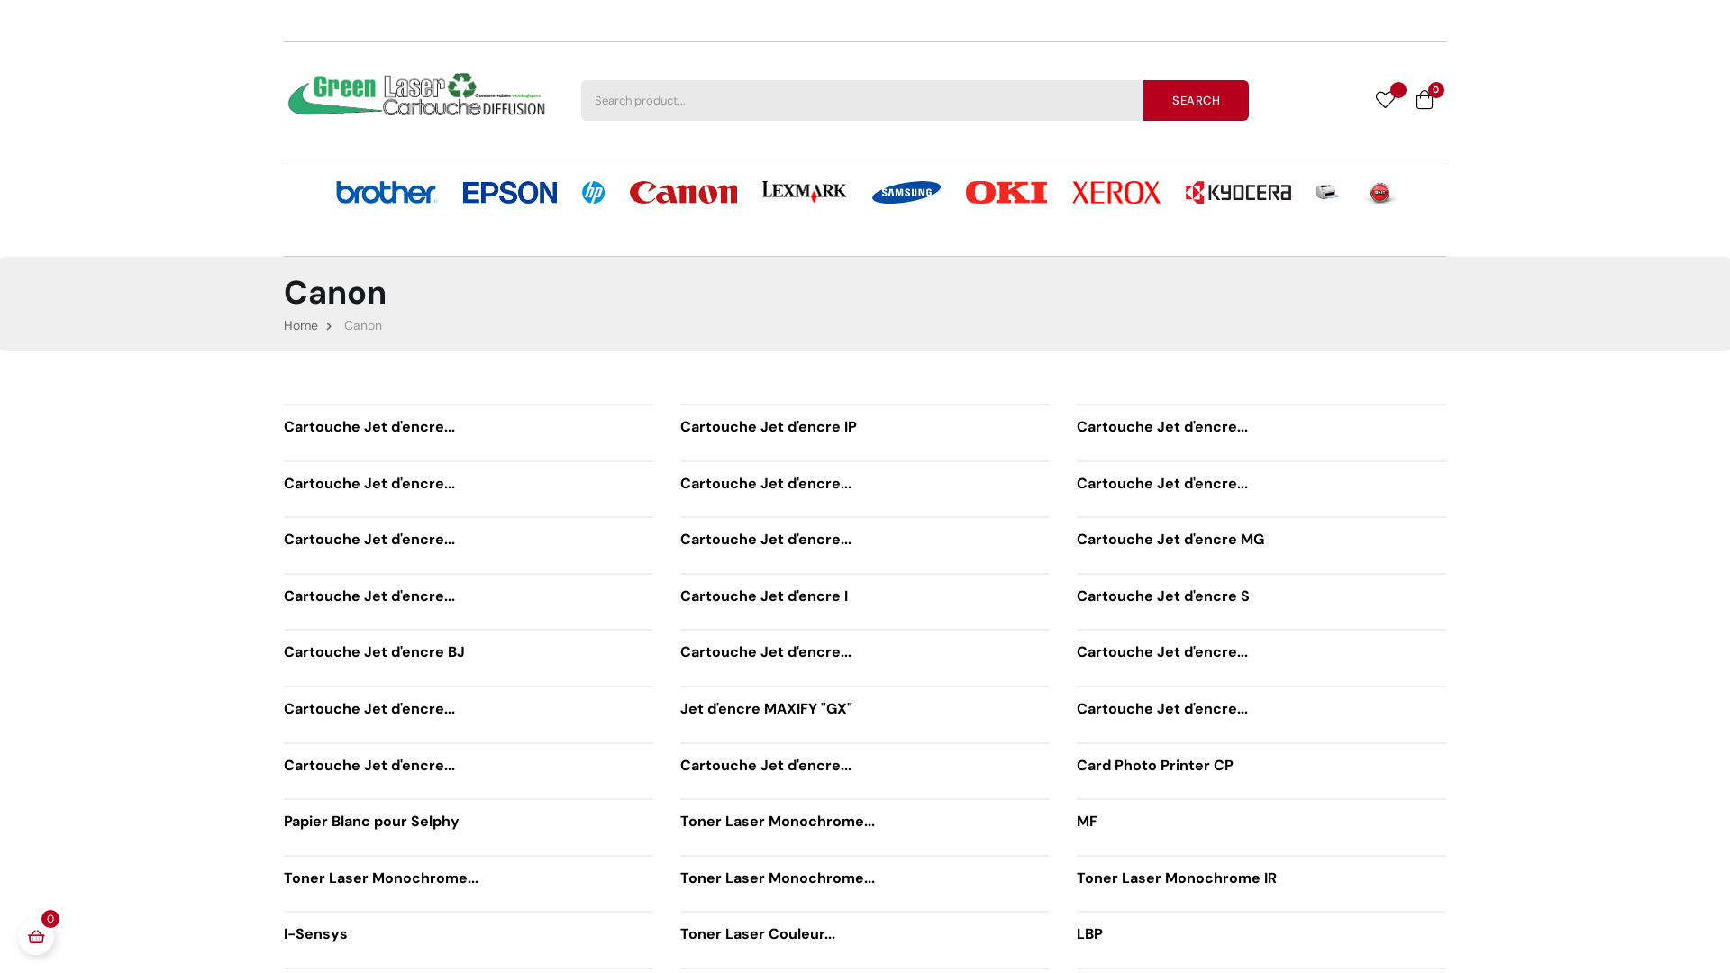This screenshot has width=1730, height=973.
Task: Select the HP brand logo
Action: coord(593,192)
